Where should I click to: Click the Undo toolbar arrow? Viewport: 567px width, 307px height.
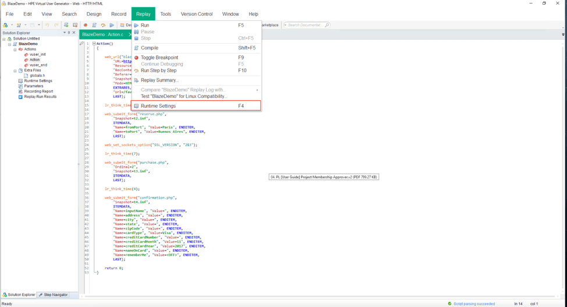[x=47, y=25]
